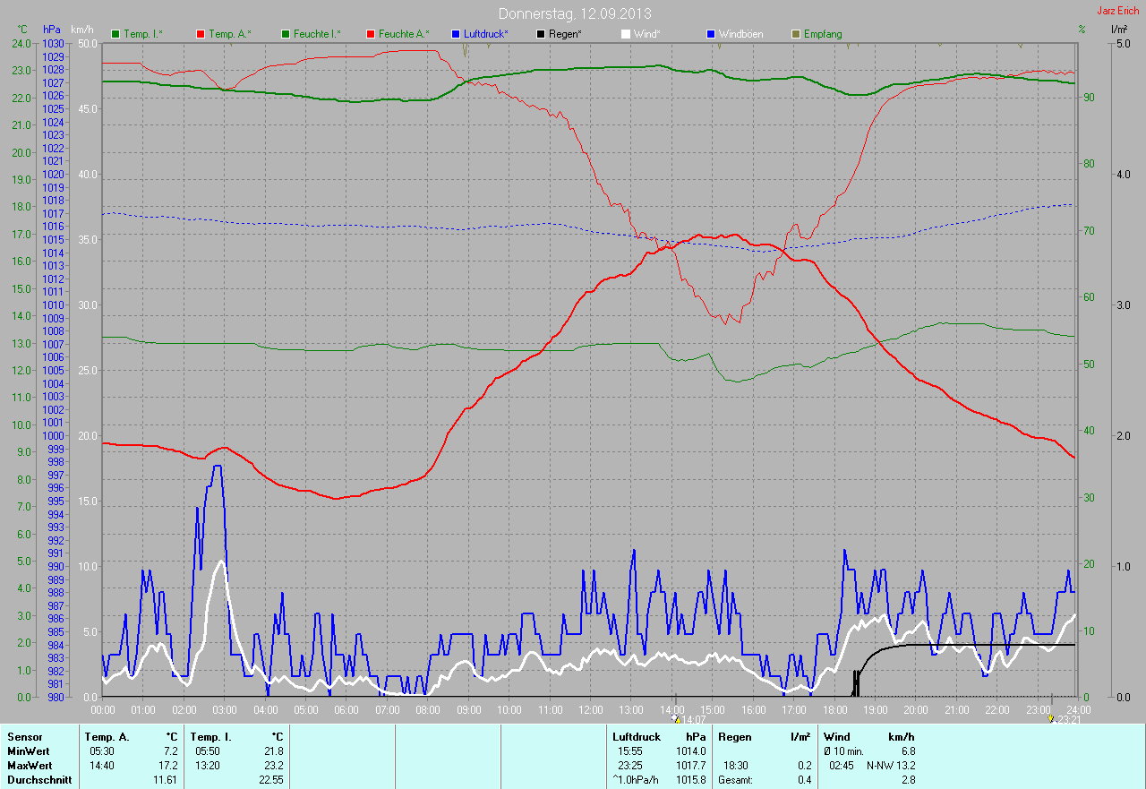Click the blue Luftdruck legend square
The image size is (1146, 789).
[456, 34]
